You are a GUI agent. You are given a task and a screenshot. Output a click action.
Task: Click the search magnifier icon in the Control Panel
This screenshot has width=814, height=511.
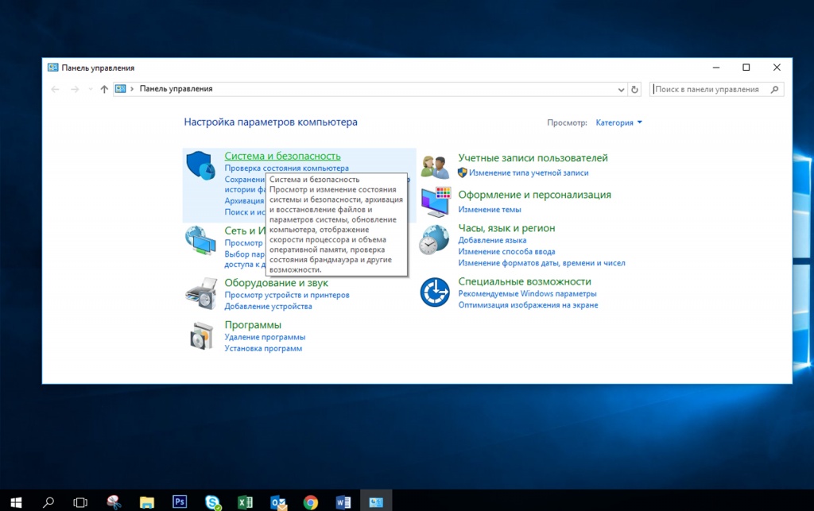coord(774,89)
